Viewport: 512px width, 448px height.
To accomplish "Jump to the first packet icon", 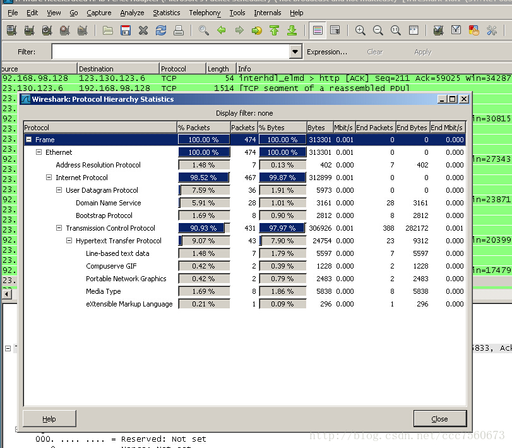I will (x=274, y=30).
